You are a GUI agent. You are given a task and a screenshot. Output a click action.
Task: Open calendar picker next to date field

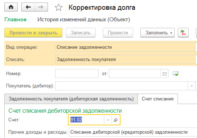165,74
